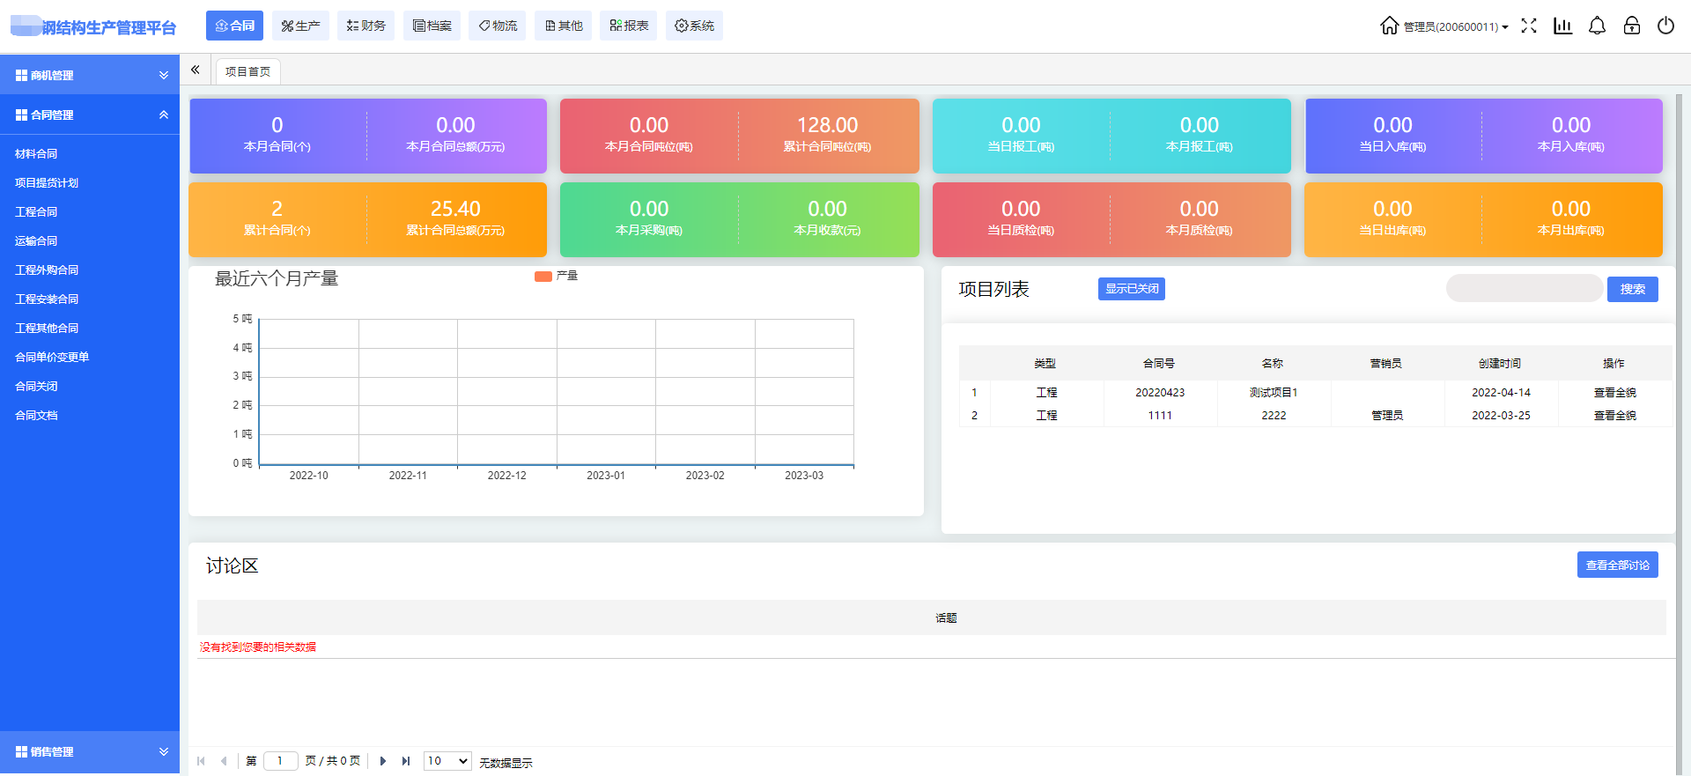Click the home icon in top bar
Image resolution: width=1691 pixels, height=776 pixels.
pos(1389,26)
